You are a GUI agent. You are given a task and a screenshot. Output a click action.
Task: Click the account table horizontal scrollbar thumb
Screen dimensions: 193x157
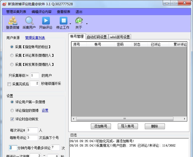pos(125,119)
